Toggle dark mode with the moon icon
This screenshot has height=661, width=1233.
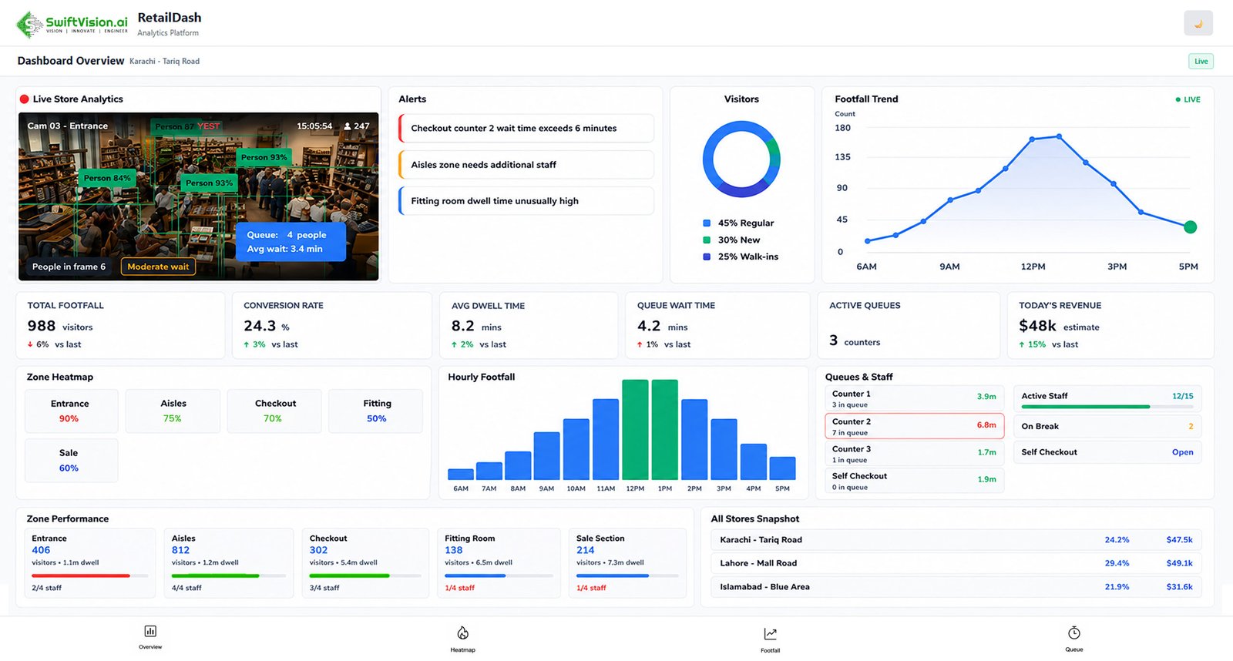tap(1198, 23)
